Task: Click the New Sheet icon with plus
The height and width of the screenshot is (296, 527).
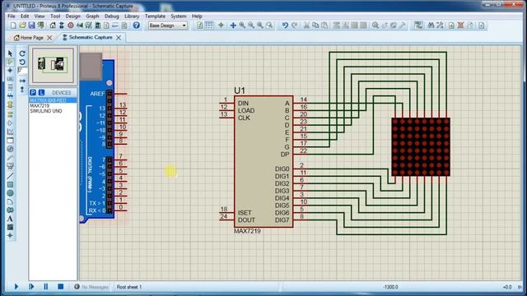Action: [x=451, y=25]
